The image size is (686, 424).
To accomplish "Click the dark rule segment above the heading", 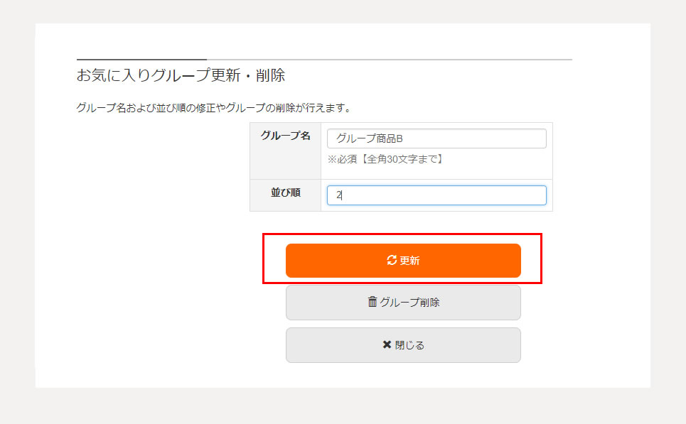I will (x=141, y=59).
